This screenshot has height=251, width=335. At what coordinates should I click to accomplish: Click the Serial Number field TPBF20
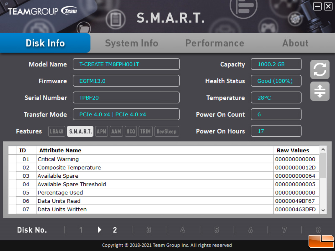coord(126,98)
